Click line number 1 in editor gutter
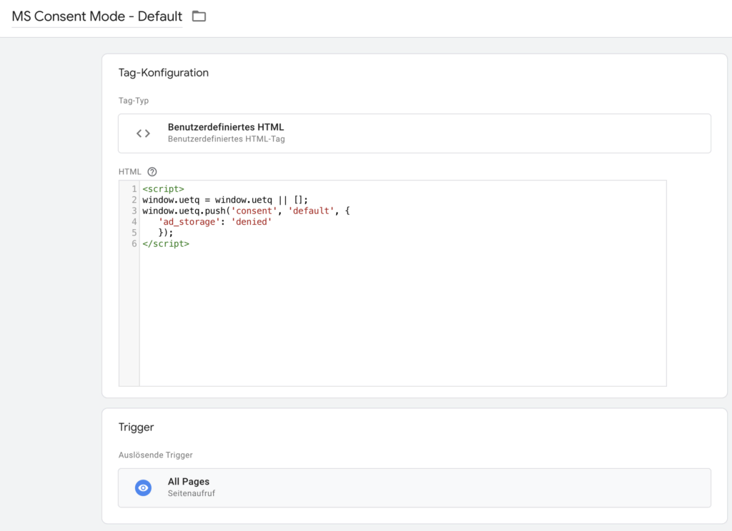 (x=134, y=189)
